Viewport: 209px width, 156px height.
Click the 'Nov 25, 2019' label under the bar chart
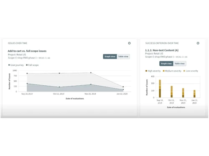coord(183,102)
